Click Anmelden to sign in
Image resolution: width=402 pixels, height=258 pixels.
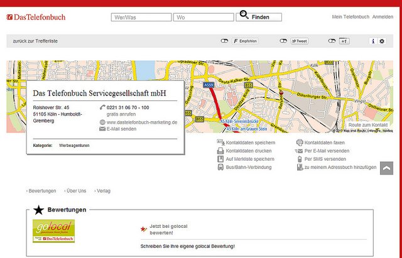(x=383, y=17)
